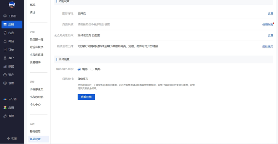Click 工作台 label in main sidebar
The image size is (278, 144).
tap(13, 16)
